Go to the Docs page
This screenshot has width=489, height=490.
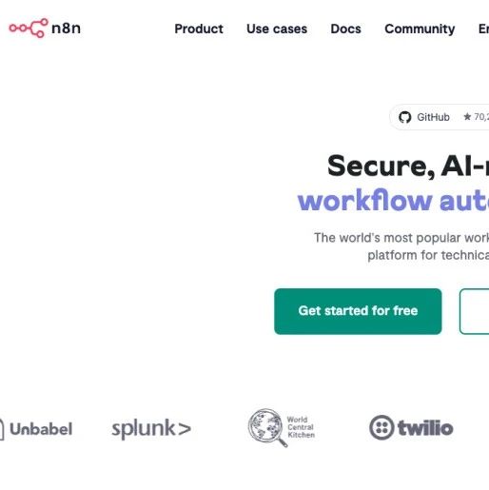click(345, 29)
